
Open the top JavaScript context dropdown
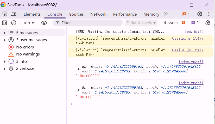click(29, 23)
